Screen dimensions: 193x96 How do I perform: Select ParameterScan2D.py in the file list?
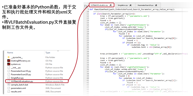[x=21, y=74]
